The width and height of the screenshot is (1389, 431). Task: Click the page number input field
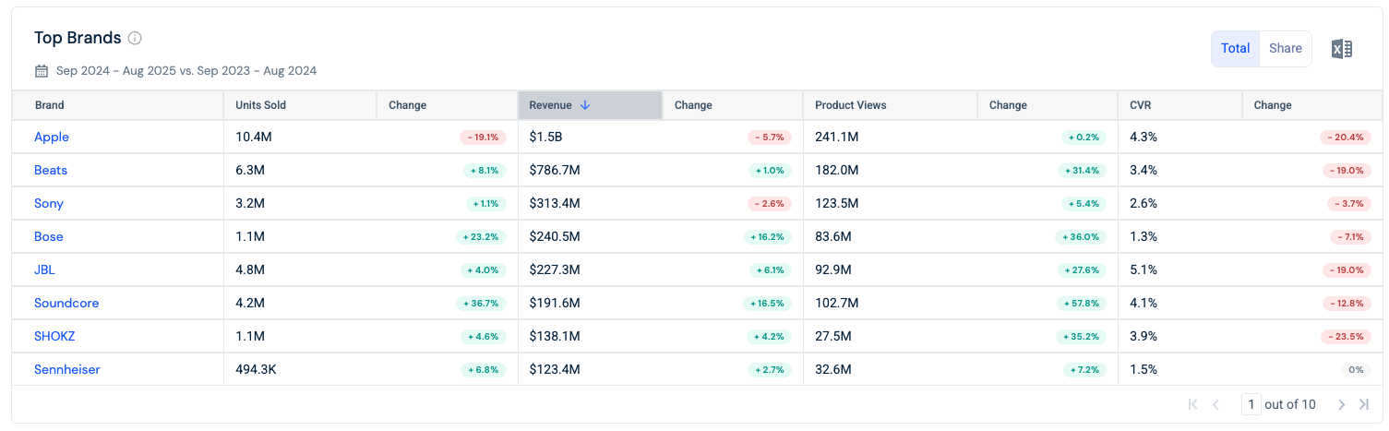click(1251, 404)
